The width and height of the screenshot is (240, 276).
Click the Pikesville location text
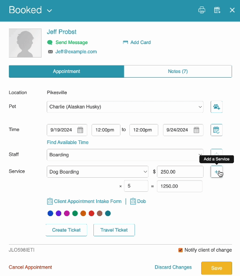click(x=57, y=93)
